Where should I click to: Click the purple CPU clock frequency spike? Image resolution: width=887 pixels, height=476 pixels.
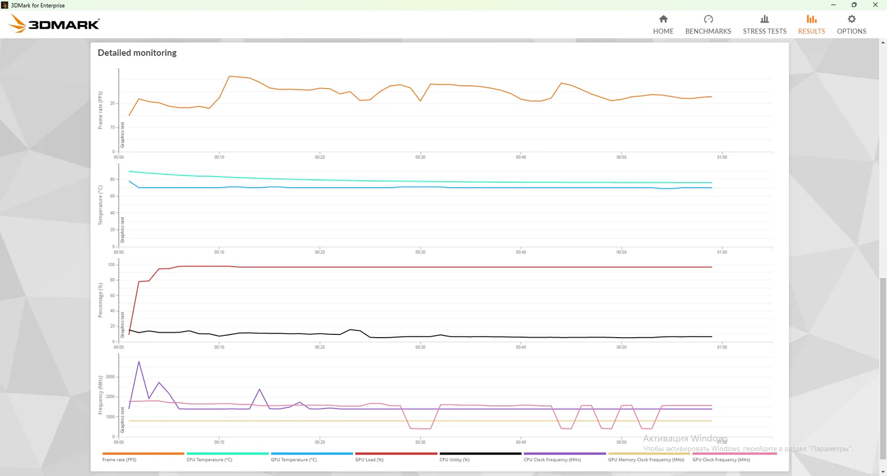pos(139,363)
